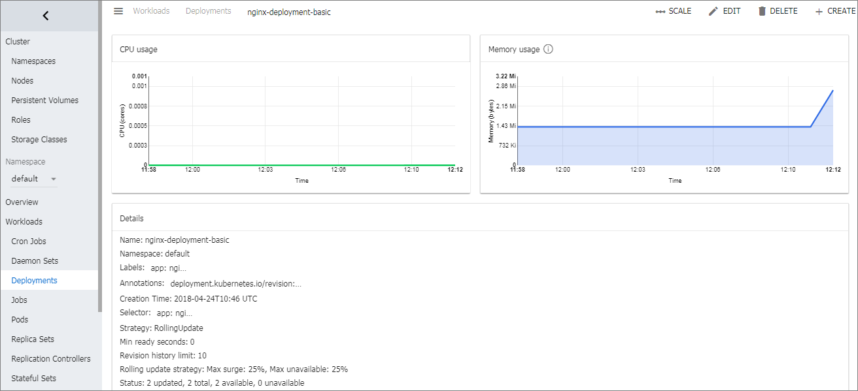Select Cron Jobs in the sidebar
Viewport: 858px width, 391px height.
tap(29, 242)
